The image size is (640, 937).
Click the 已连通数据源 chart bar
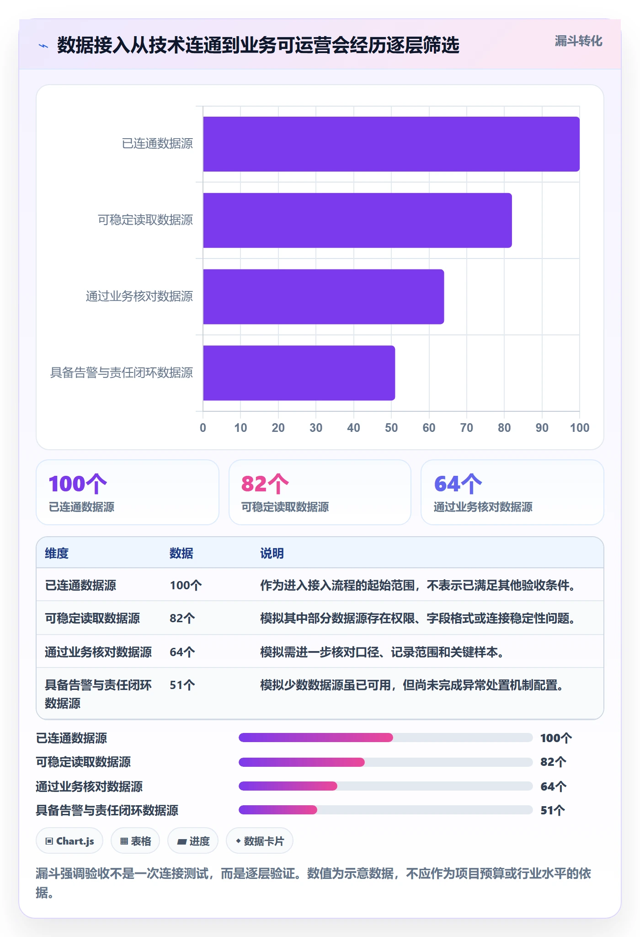(x=391, y=144)
